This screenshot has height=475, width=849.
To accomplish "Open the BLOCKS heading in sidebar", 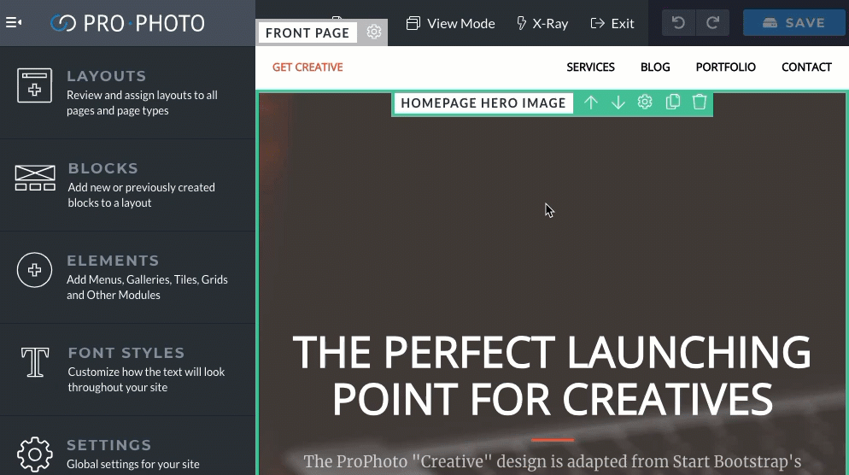I will (x=102, y=168).
